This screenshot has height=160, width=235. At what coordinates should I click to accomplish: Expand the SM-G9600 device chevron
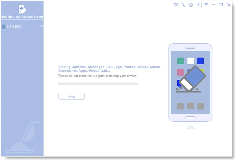[42, 26]
